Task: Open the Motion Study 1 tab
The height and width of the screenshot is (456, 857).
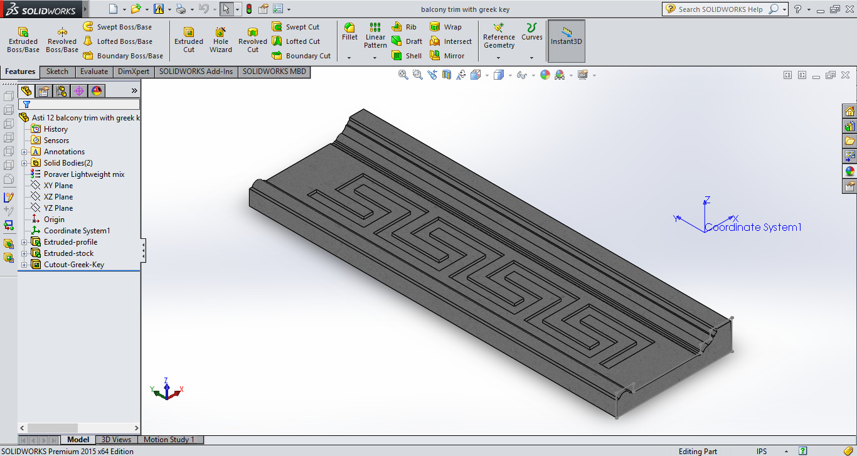Action: click(x=169, y=440)
